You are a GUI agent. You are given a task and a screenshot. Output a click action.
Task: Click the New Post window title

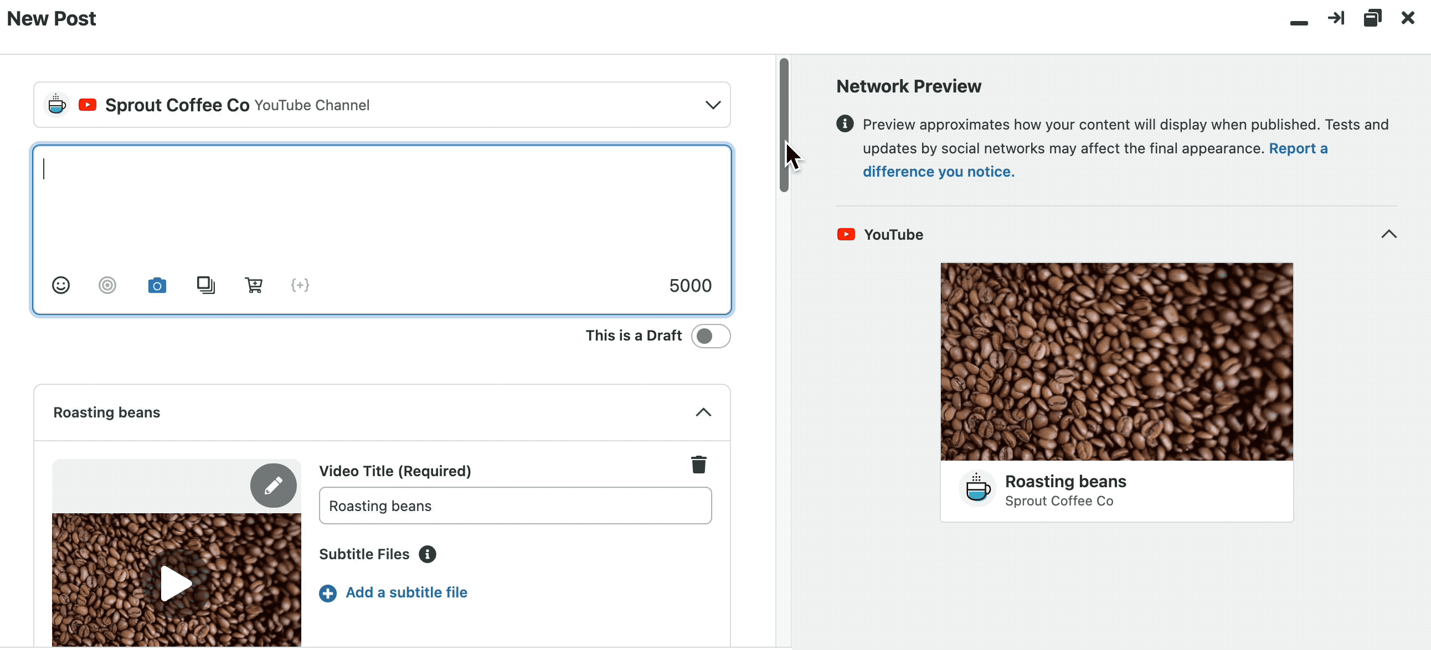51,18
